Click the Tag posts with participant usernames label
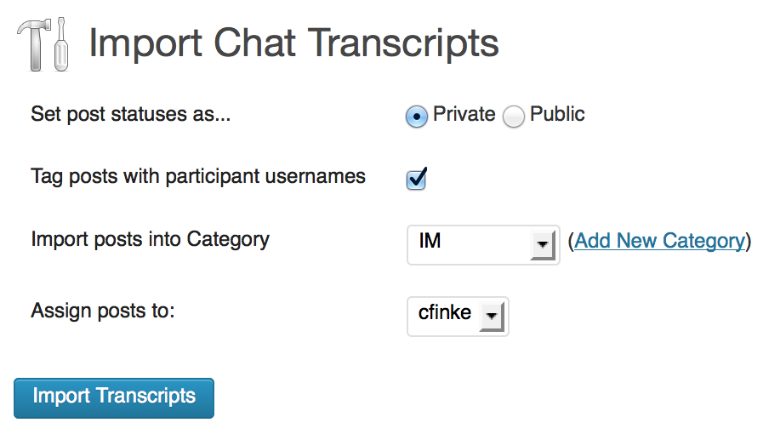 click(x=198, y=177)
